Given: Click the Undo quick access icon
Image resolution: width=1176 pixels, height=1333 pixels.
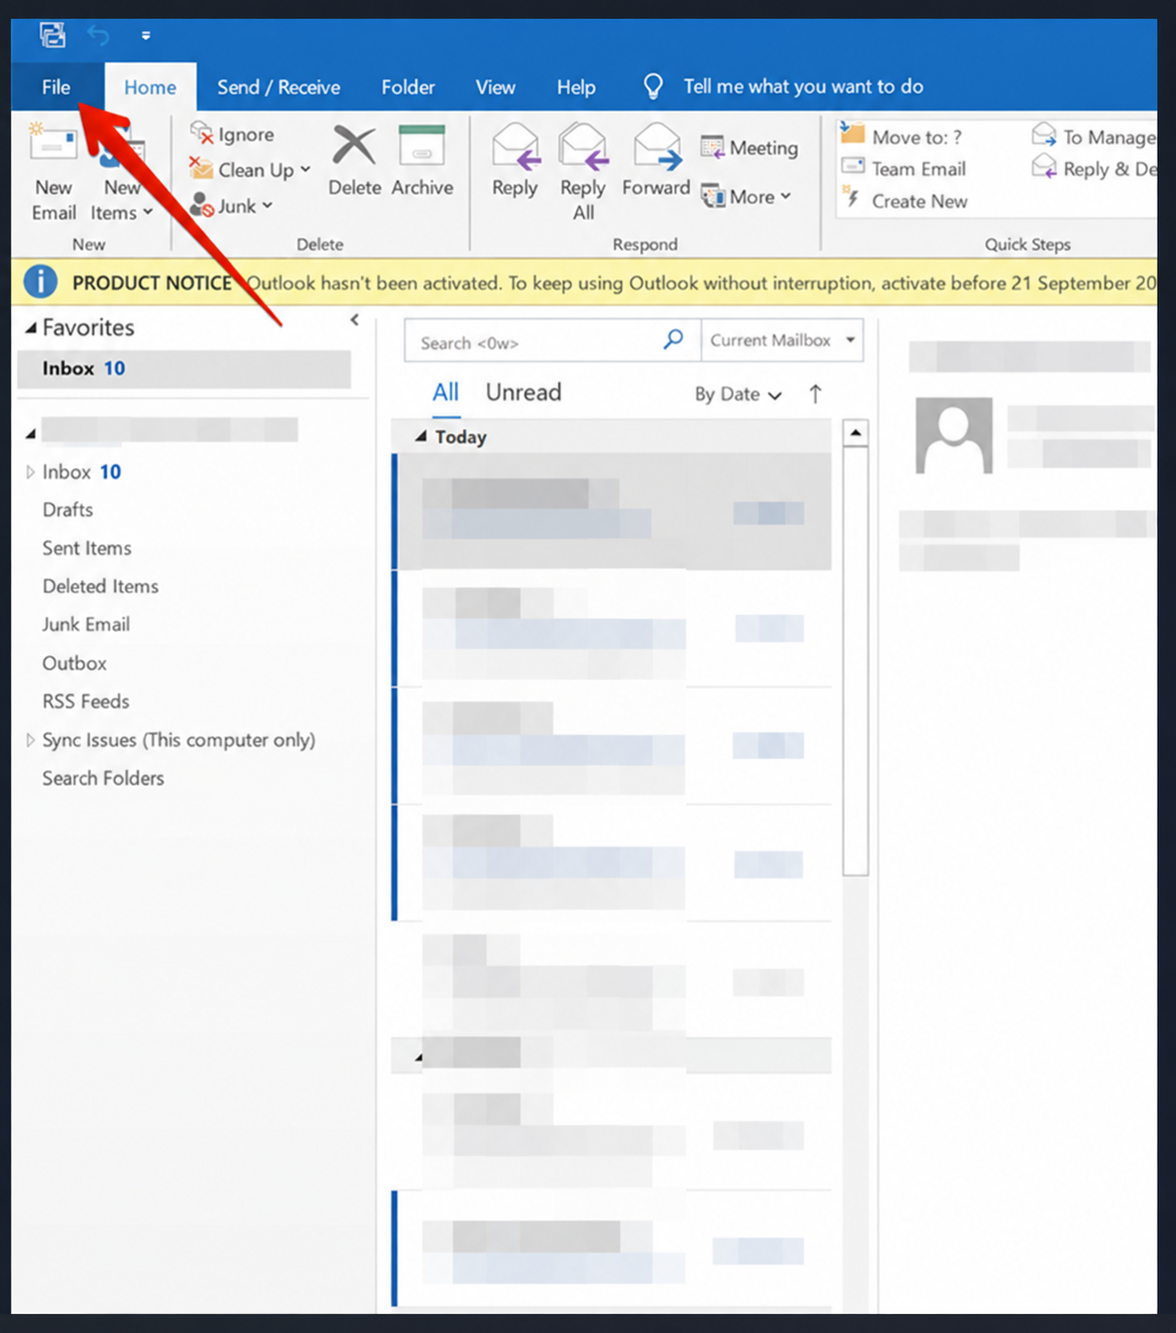Looking at the screenshot, I should [x=98, y=35].
